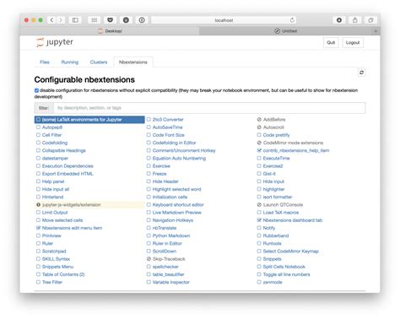Open the Tree Filter extension link
The image size is (400, 319).
click(52, 282)
